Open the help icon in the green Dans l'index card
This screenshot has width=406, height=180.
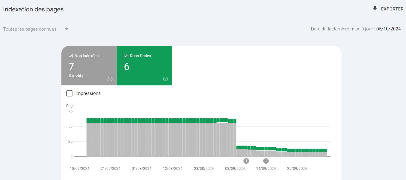coord(165,79)
